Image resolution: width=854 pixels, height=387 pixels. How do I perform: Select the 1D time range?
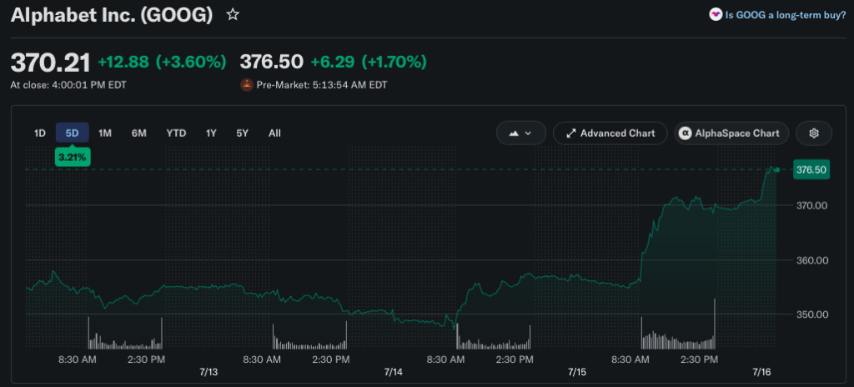[40, 133]
